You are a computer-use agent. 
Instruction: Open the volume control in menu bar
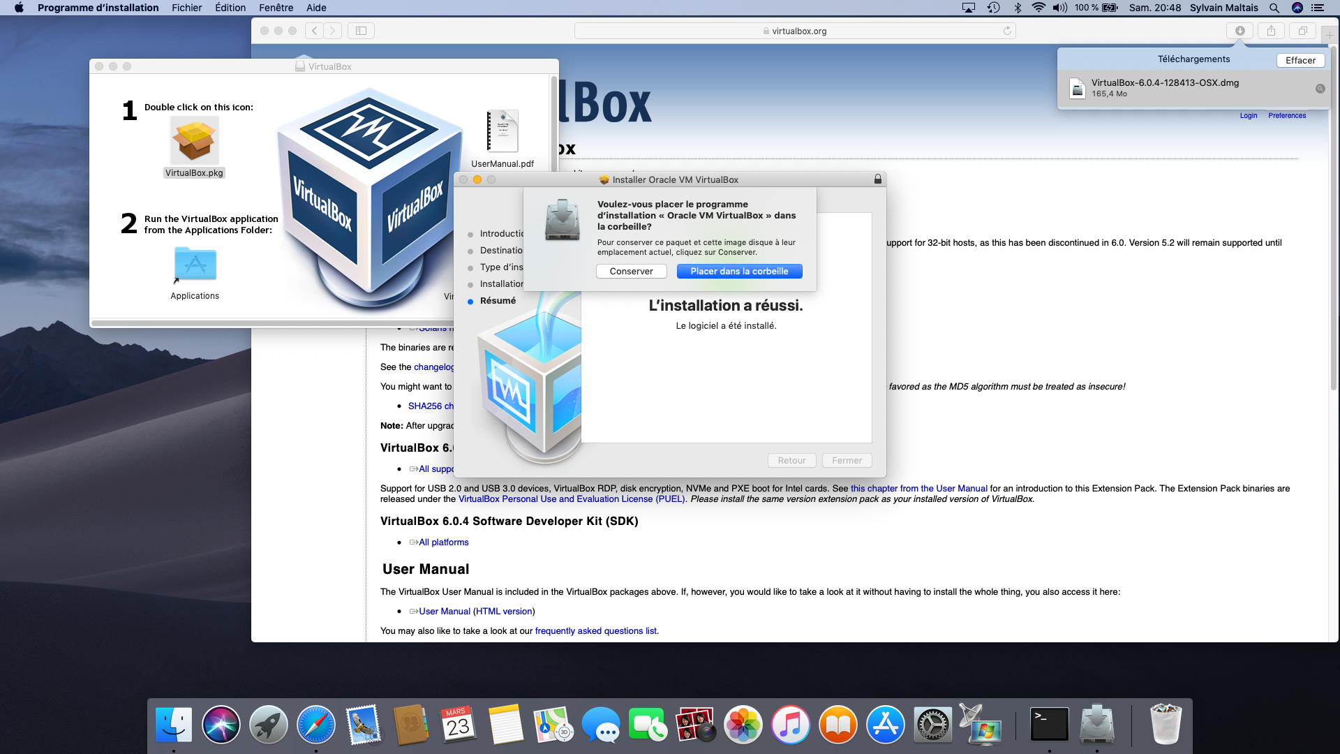(x=1059, y=8)
